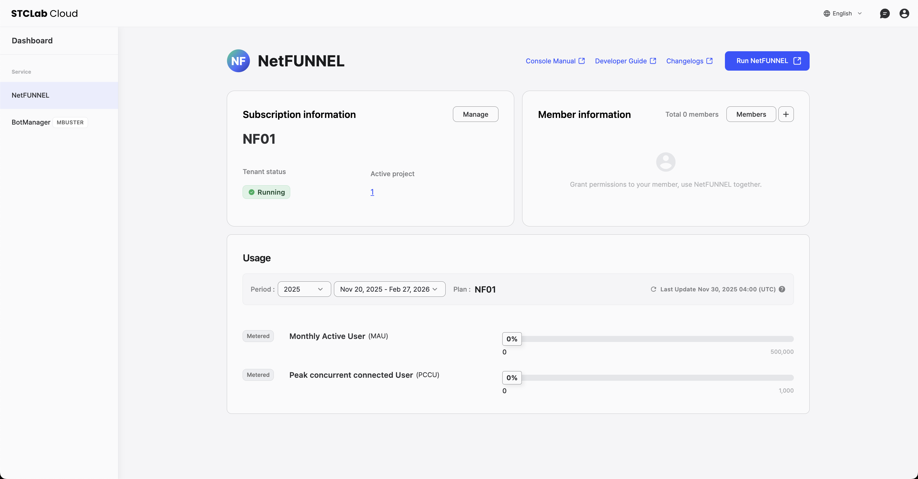Click the Run NetFUNNEL button
The image size is (918, 479).
coord(767,61)
